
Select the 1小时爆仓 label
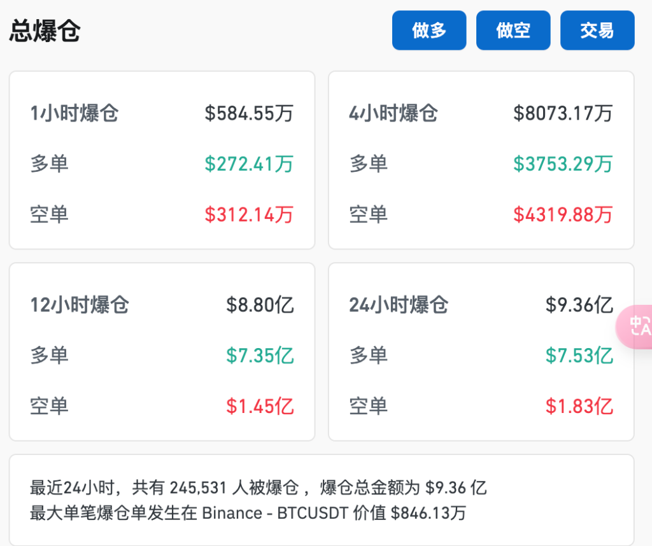point(74,113)
